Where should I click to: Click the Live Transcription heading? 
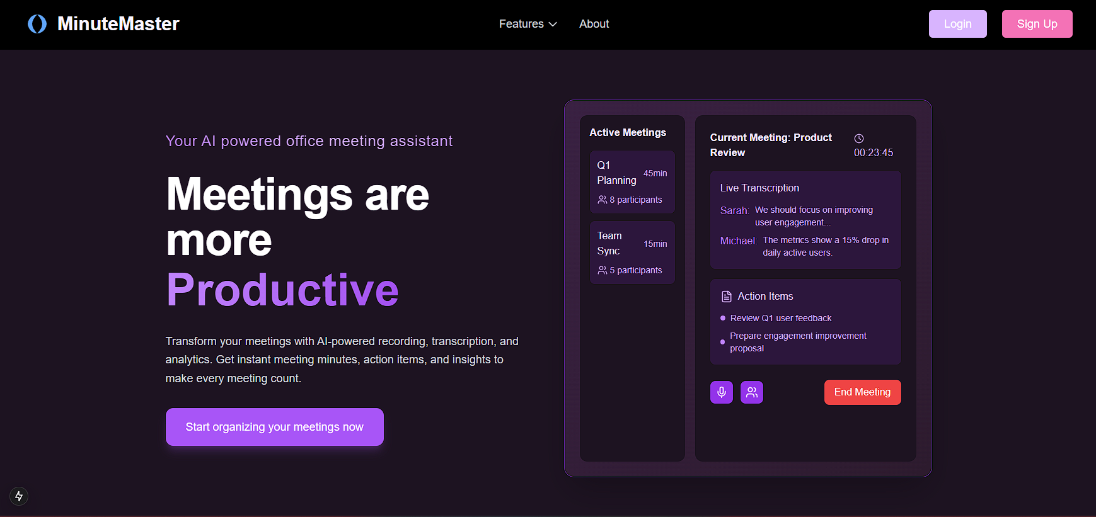759,188
